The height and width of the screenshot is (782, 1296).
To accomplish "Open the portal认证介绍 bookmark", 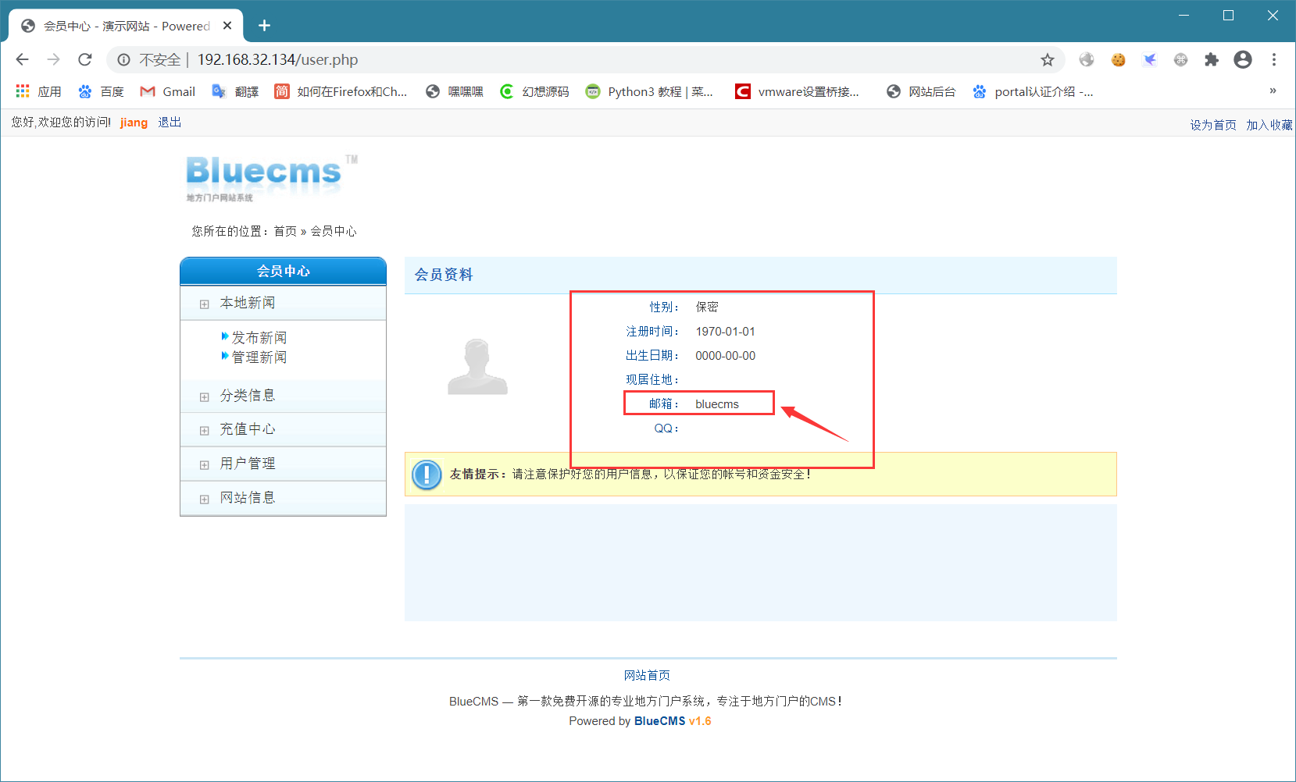I will point(1033,91).
